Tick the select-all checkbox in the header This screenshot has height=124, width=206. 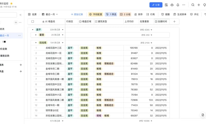coord(33,21)
